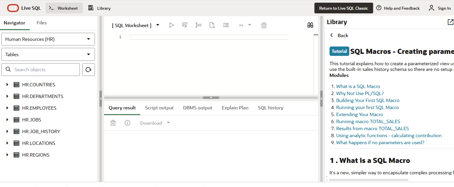Open the text case dropdown arrow

coord(250,25)
